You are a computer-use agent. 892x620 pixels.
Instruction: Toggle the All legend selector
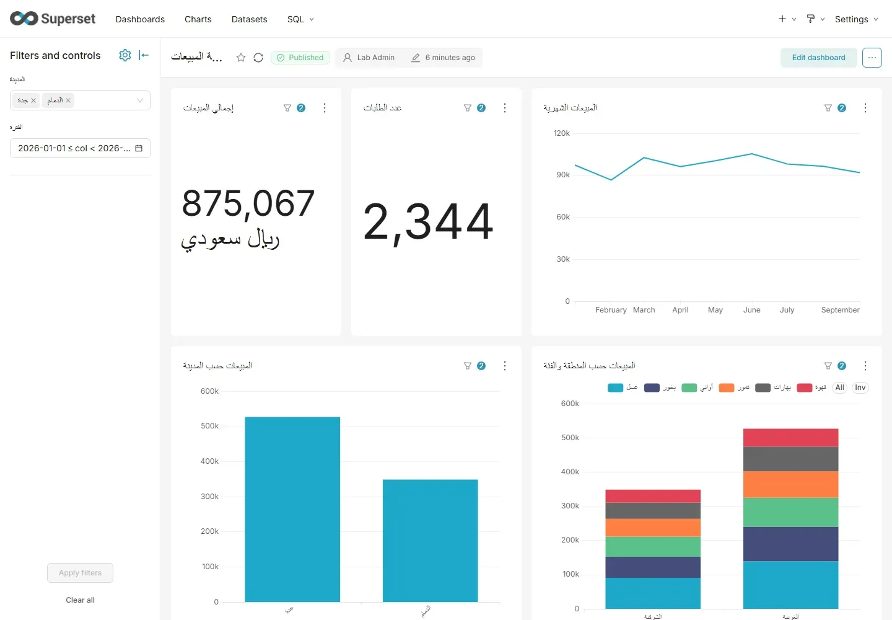[x=840, y=387]
